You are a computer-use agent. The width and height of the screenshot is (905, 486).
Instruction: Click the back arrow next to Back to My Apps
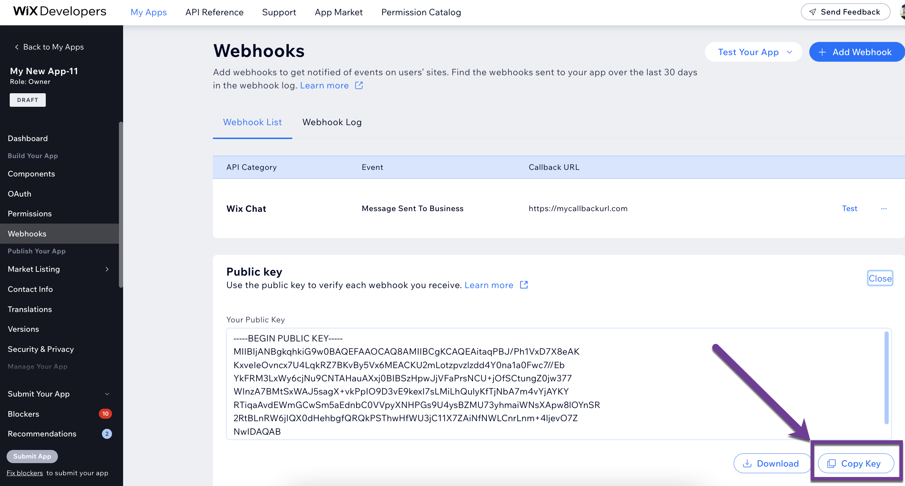(17, 47)
